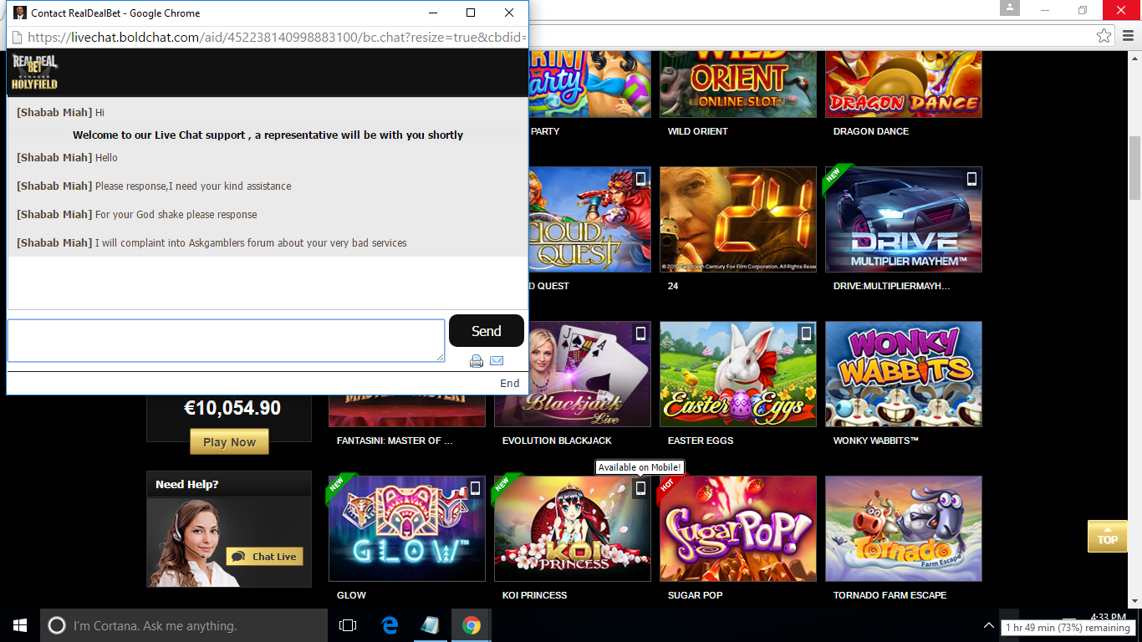Open the Glow slot thumbnail

coord(407,529)
